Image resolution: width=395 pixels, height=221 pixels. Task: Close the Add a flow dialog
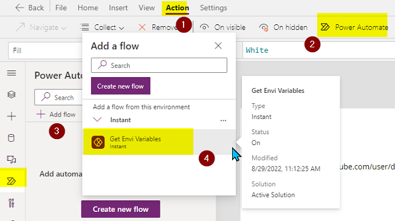point(218,46)
